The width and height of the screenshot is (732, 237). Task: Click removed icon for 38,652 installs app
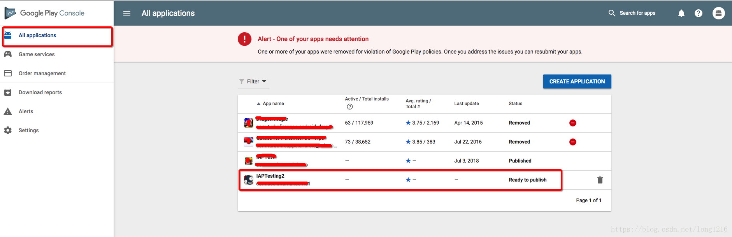(573, 142)
